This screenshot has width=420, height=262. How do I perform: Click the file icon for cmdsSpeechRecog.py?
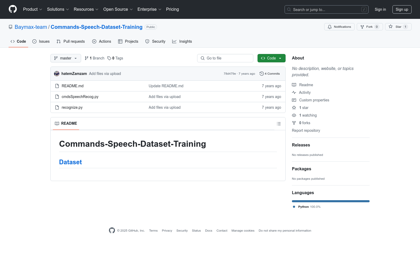[57, 97]
